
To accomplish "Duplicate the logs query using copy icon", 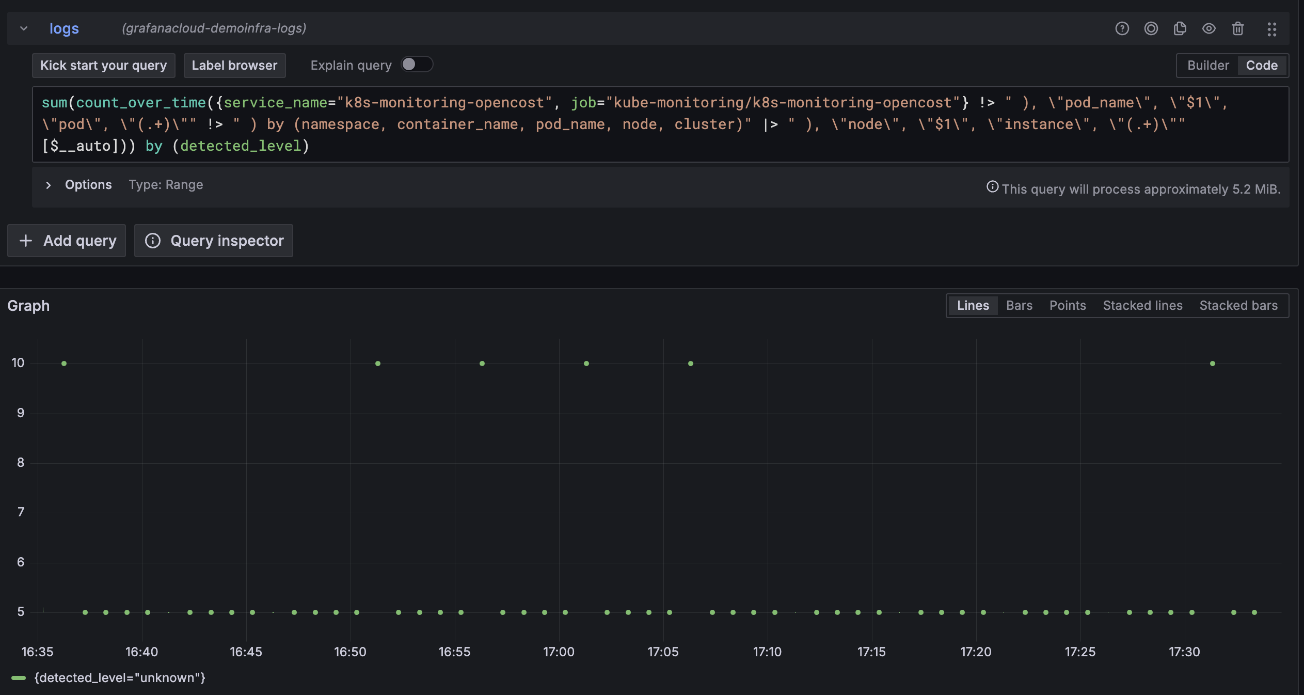I will tap(1179, 28).
